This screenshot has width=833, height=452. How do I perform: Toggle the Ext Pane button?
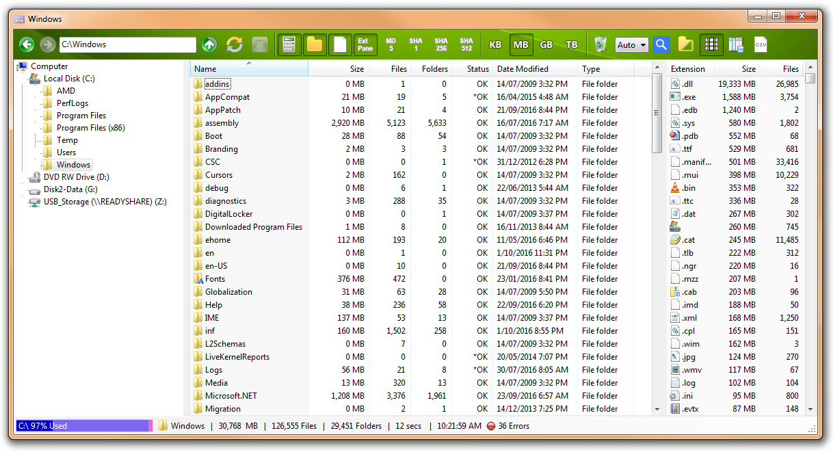[x=365, y=45]
